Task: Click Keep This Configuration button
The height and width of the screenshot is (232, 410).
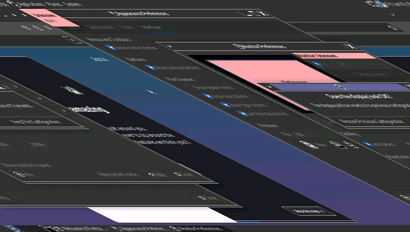Action: (36, 122)
